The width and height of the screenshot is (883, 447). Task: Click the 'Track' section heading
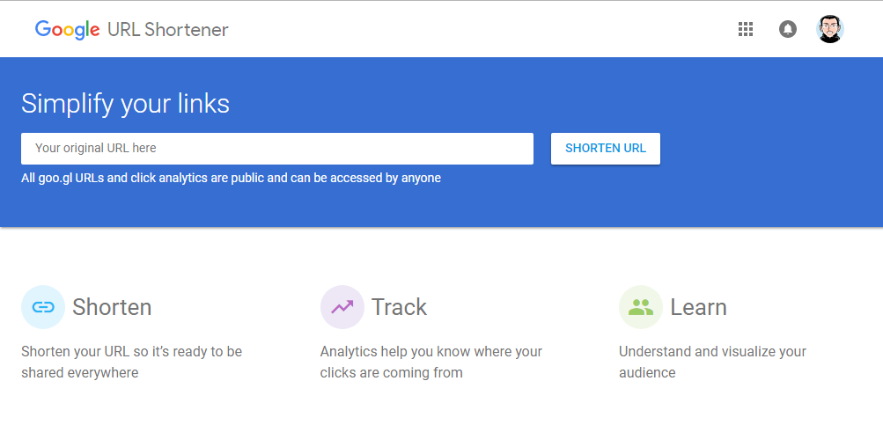pyautogui.click(x=400, y=307)
